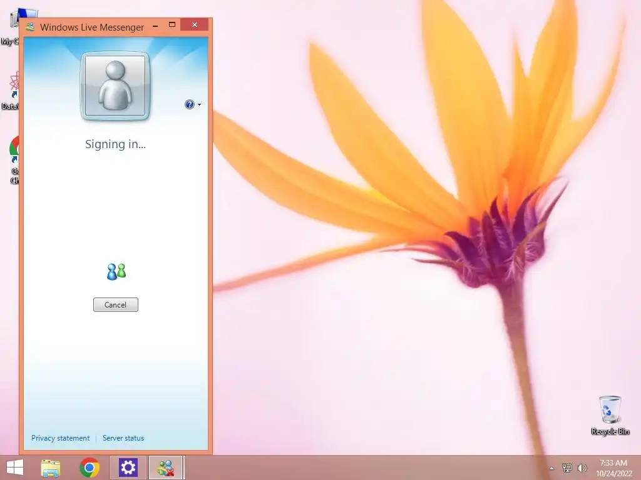Open the volume speaker tray icon
The image size is (641, 480).
[582, 467]
